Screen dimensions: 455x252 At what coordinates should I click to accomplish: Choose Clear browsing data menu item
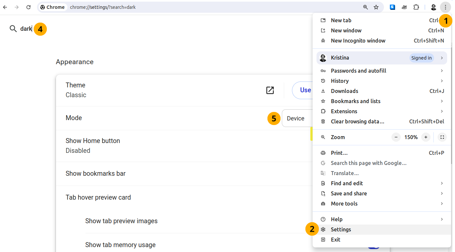tap(357, 121)
